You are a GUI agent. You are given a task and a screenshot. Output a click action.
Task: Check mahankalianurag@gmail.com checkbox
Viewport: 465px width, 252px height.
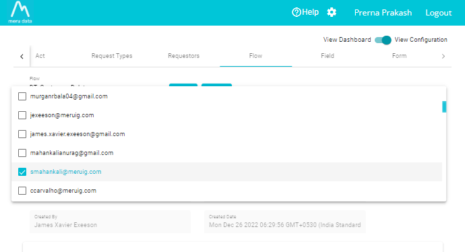point(22,153)
